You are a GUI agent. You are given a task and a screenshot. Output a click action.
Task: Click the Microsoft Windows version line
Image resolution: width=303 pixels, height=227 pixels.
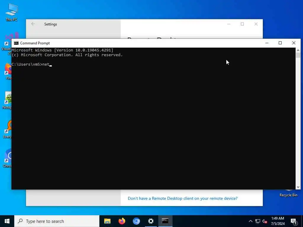(x=62, y=50)
